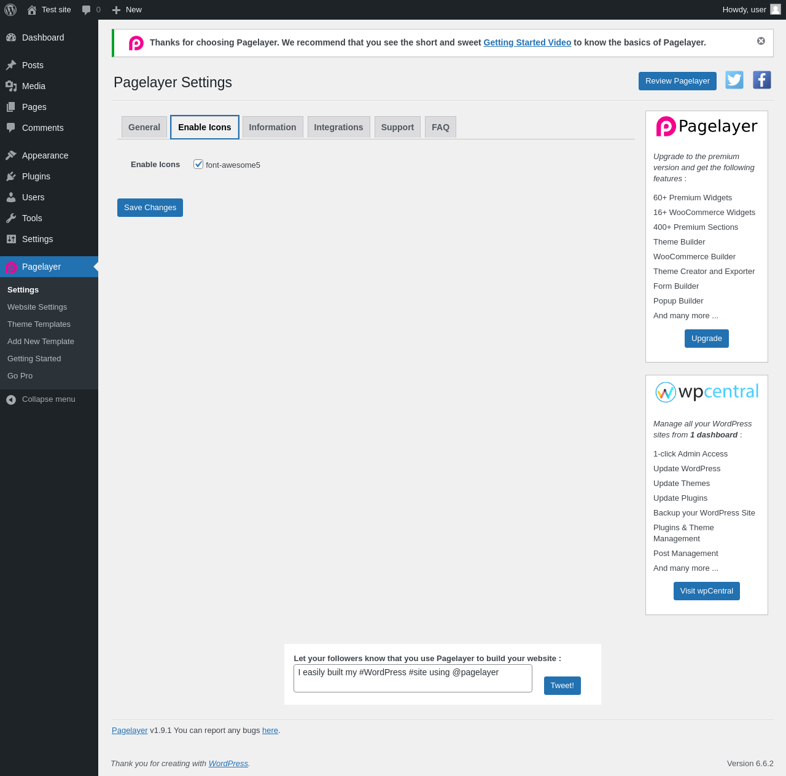Screen dimensions: 786x776
Task: Click the Howdy, user account menu
Action: [x=752, y=10]
